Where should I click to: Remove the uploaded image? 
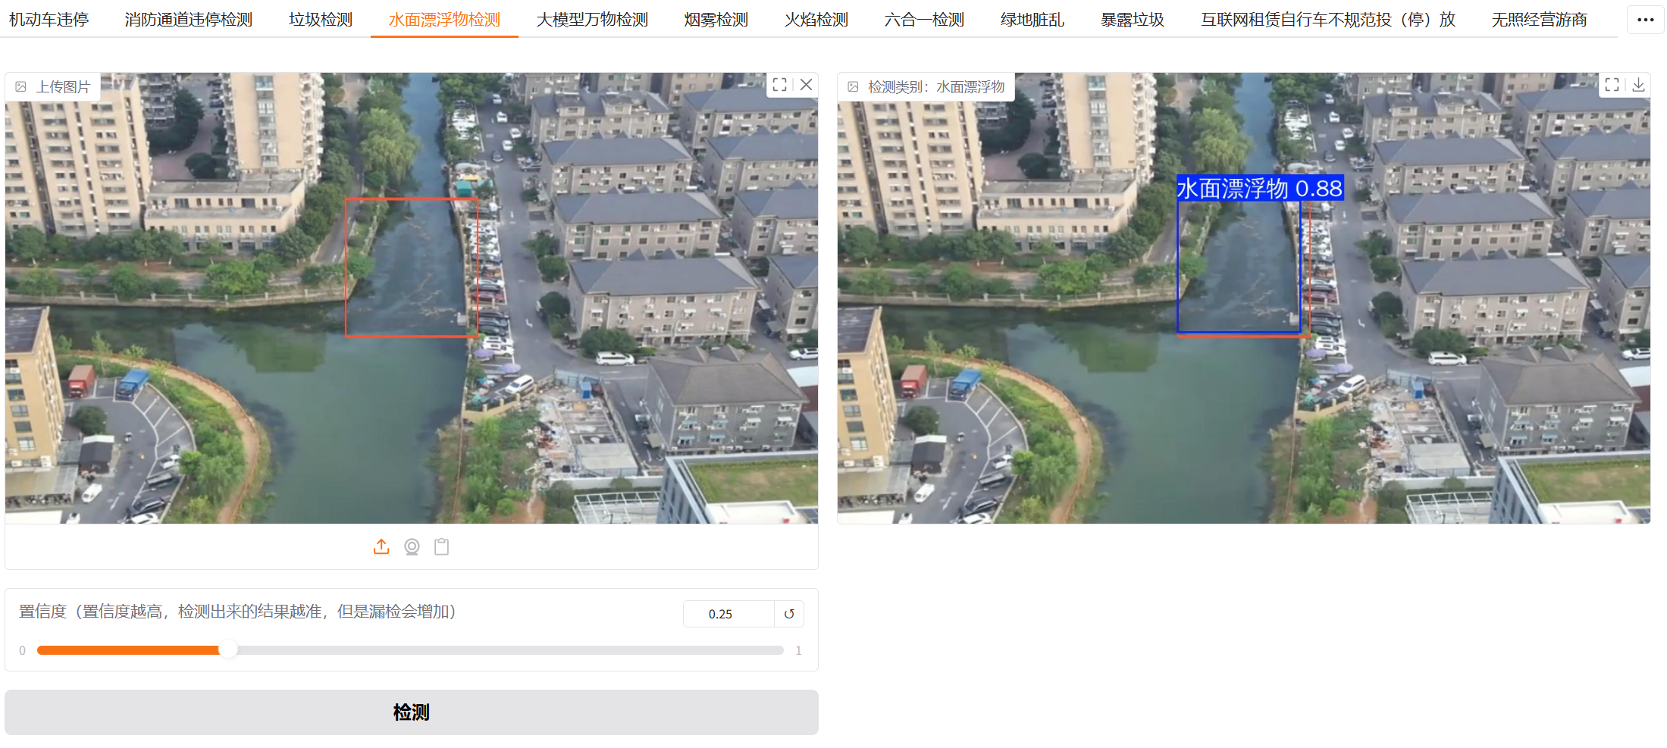pyautogui.click(x=806, y=85)
